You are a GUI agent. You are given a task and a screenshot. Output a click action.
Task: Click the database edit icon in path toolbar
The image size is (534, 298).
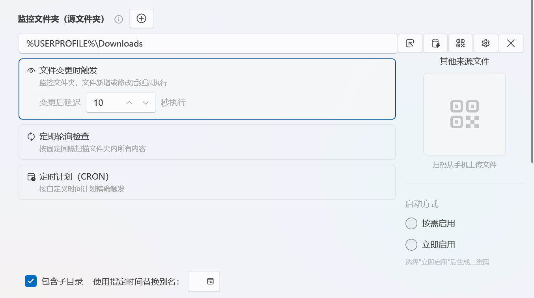[435, 43]
